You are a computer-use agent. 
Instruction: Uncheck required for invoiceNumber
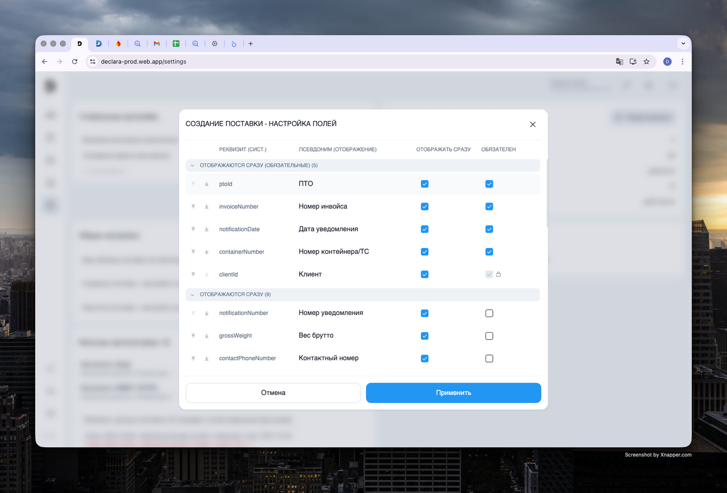[x=489, y=207]
